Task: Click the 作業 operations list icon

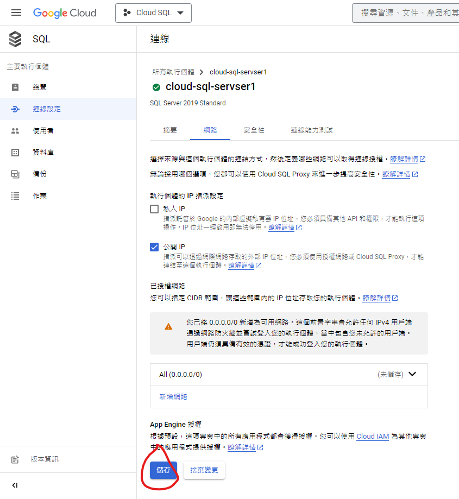Action: tap(15, 195)
